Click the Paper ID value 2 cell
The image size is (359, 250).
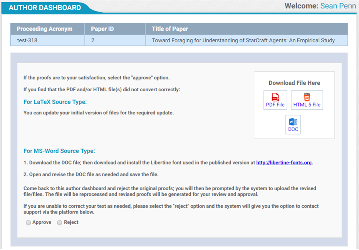[93, 40]
